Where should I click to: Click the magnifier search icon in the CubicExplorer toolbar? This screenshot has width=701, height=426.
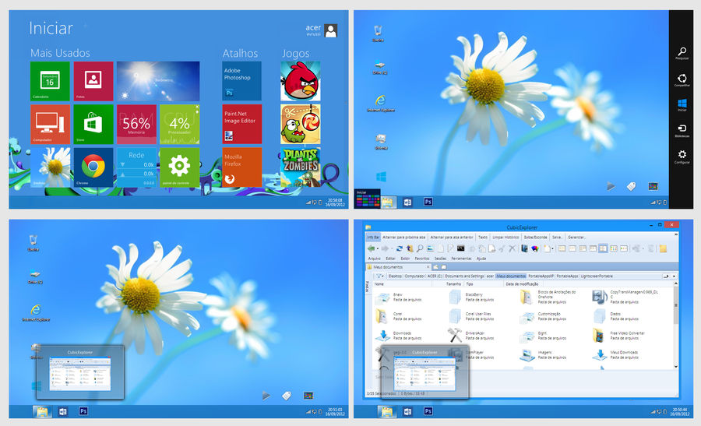coord(420,248)
